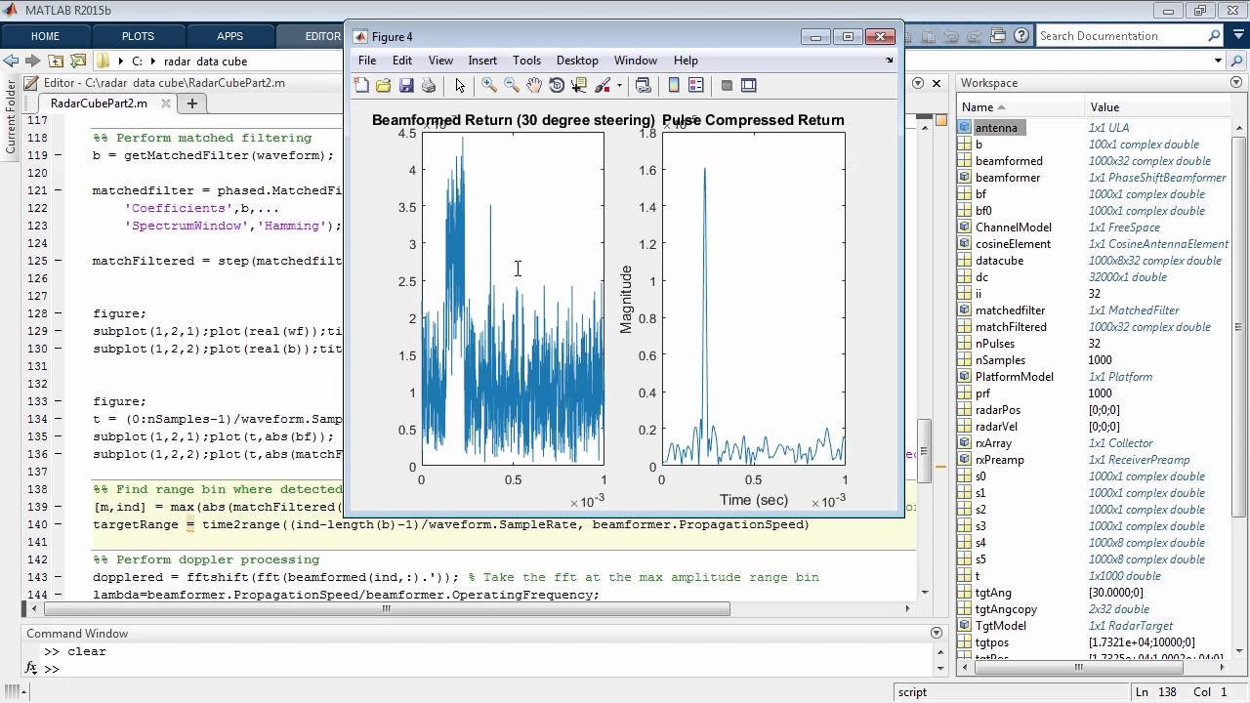Select the matchFiltered variable in Workspace

tap(1011, 327)
